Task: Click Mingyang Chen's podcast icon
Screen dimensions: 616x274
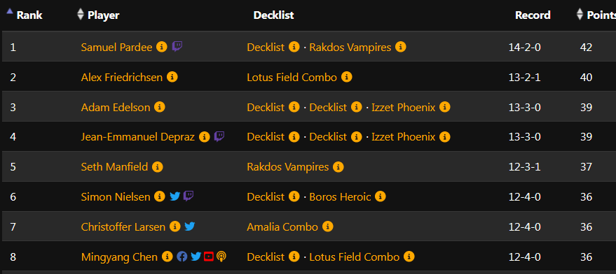Action: (x=221, y=257)
